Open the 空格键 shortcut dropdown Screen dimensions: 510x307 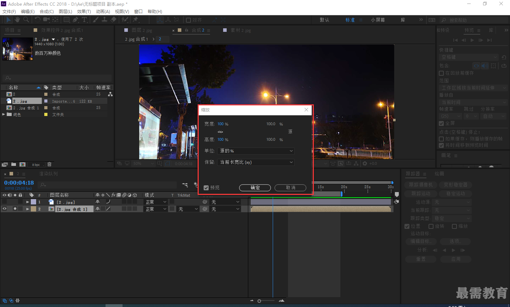469,57
